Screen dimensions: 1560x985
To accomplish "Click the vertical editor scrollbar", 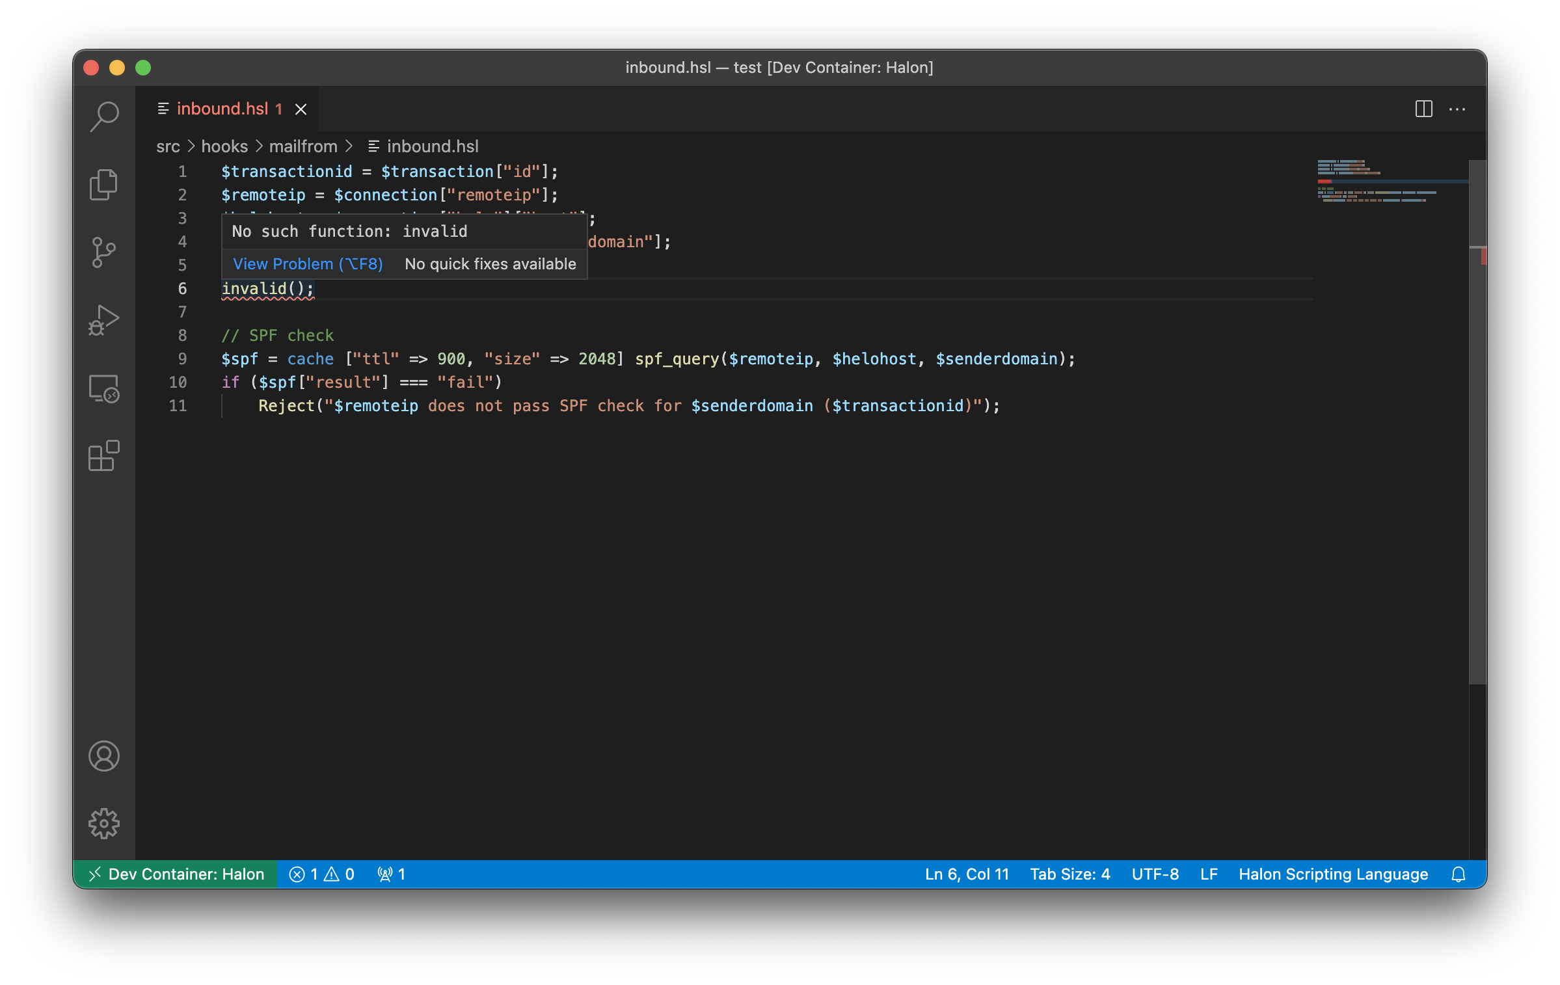I will coord(1477,422).
